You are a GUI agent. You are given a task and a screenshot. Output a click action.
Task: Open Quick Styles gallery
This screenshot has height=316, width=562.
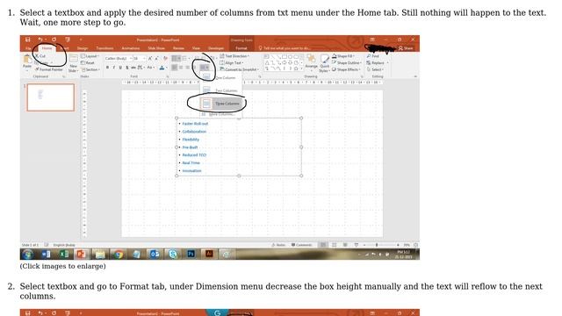[325, 63]
